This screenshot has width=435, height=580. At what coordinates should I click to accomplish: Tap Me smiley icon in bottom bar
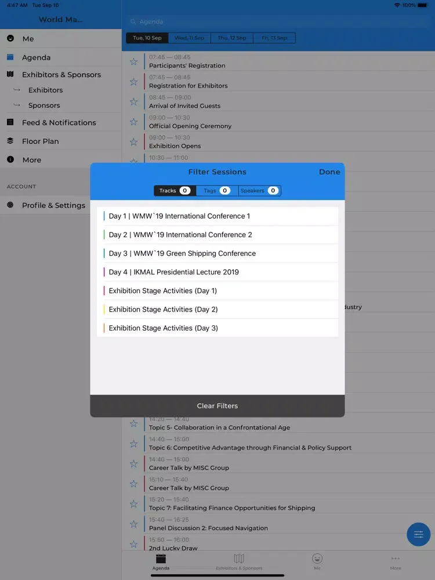click(x=317, y=559)
